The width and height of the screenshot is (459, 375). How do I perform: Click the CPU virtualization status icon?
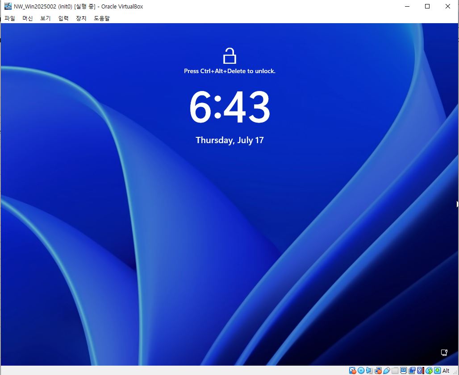tap(420, 371)
